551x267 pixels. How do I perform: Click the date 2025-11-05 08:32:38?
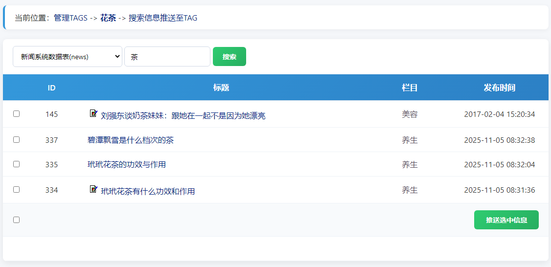[500, 140]
